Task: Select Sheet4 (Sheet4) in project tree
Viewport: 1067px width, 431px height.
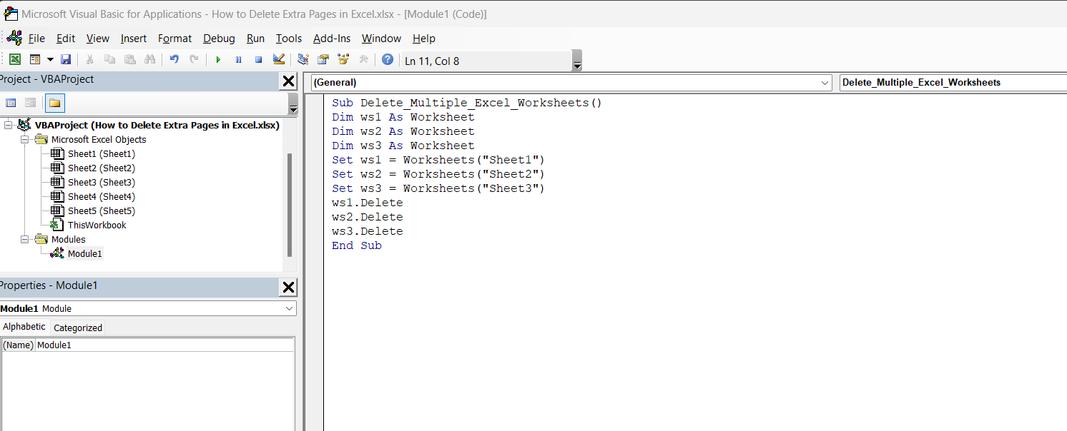Action: pyautogui.click(x=101, y=196)
